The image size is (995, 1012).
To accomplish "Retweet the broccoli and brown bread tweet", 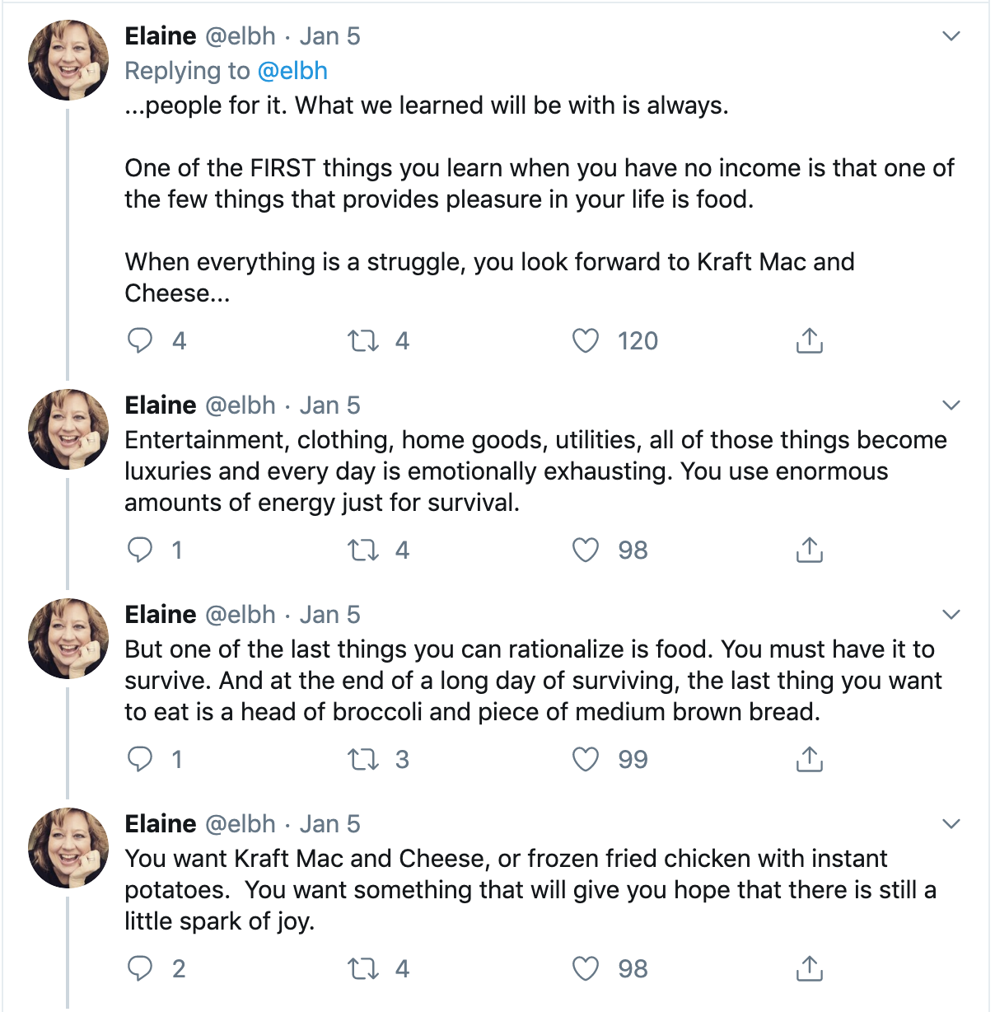I will 362,759.
